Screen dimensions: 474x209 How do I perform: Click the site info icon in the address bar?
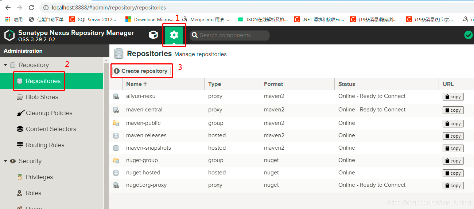coord(46,7)
